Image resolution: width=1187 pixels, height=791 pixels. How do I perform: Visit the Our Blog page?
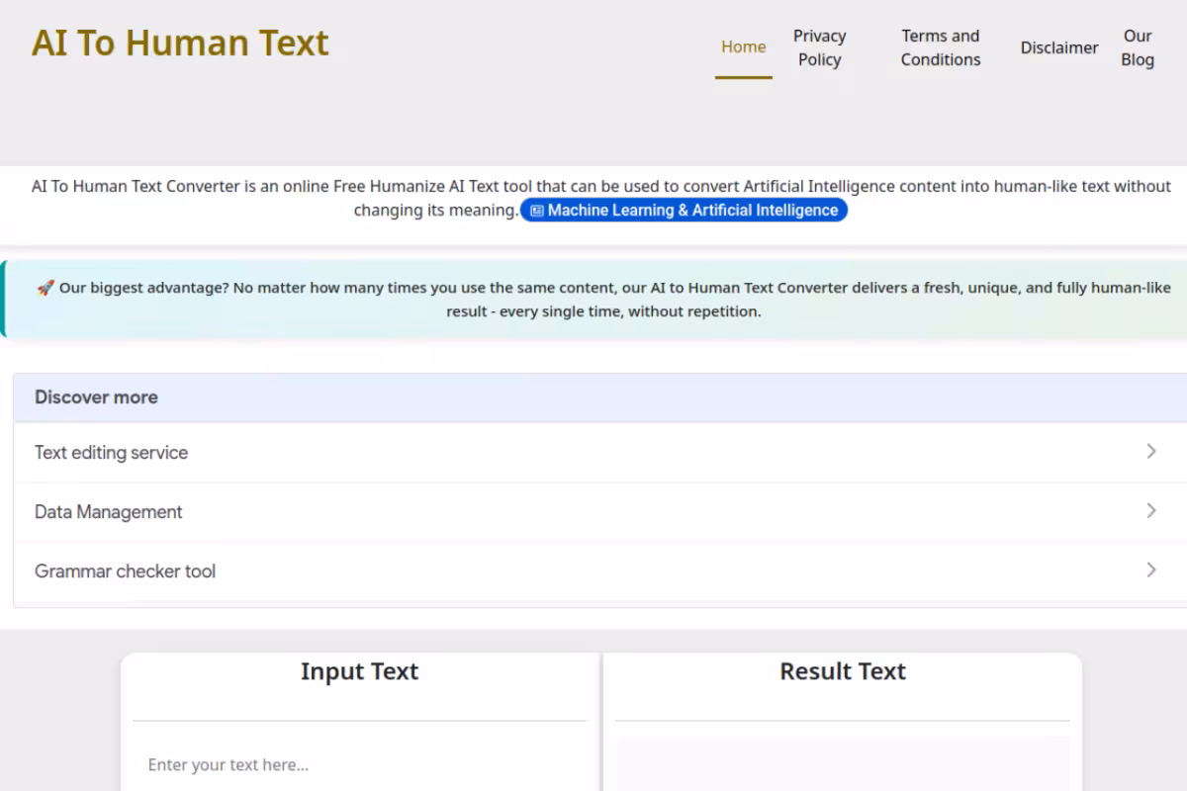tap(1138, 47)
